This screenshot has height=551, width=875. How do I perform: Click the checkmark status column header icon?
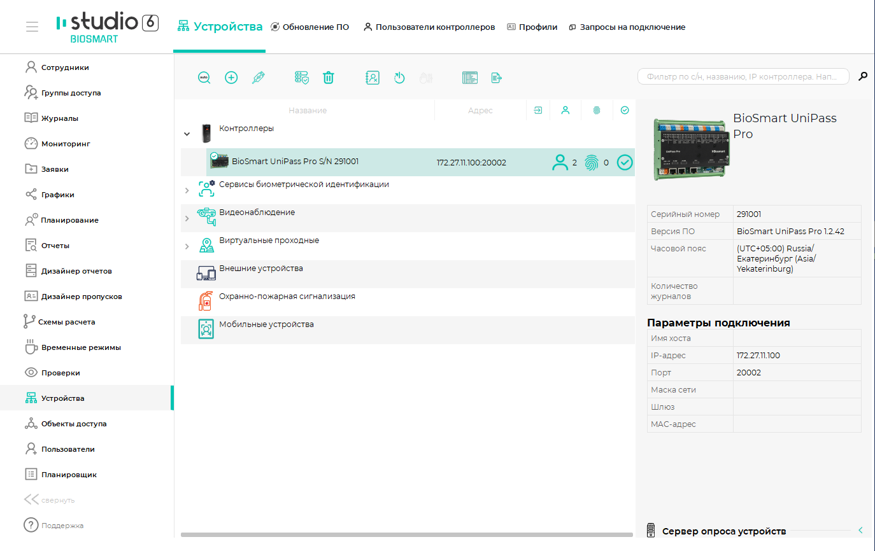click(x=625, y=110)
